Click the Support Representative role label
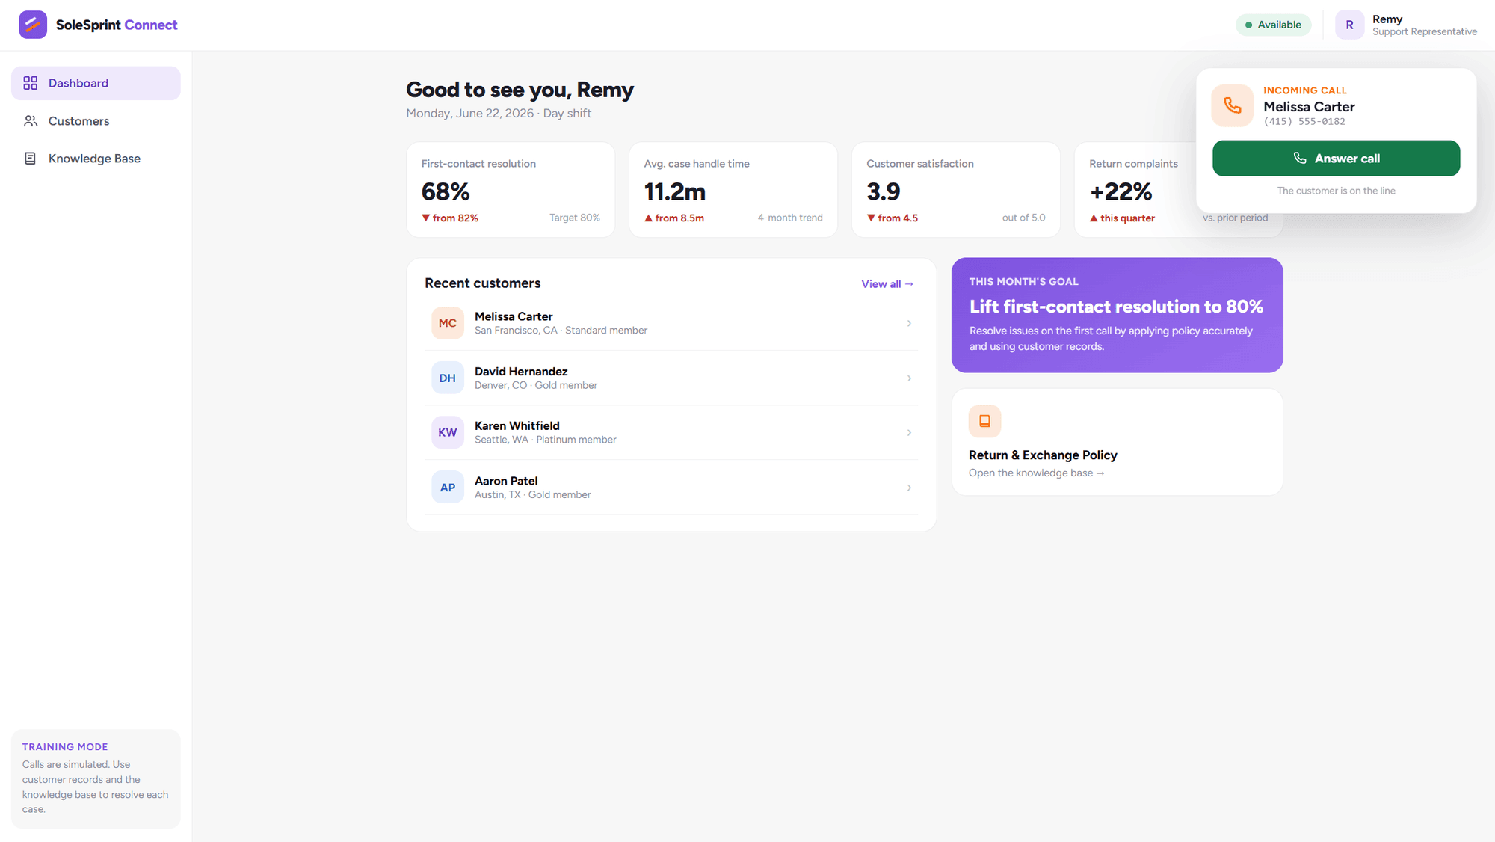This screenshot has height=842, width=1495. [1425, 31]
